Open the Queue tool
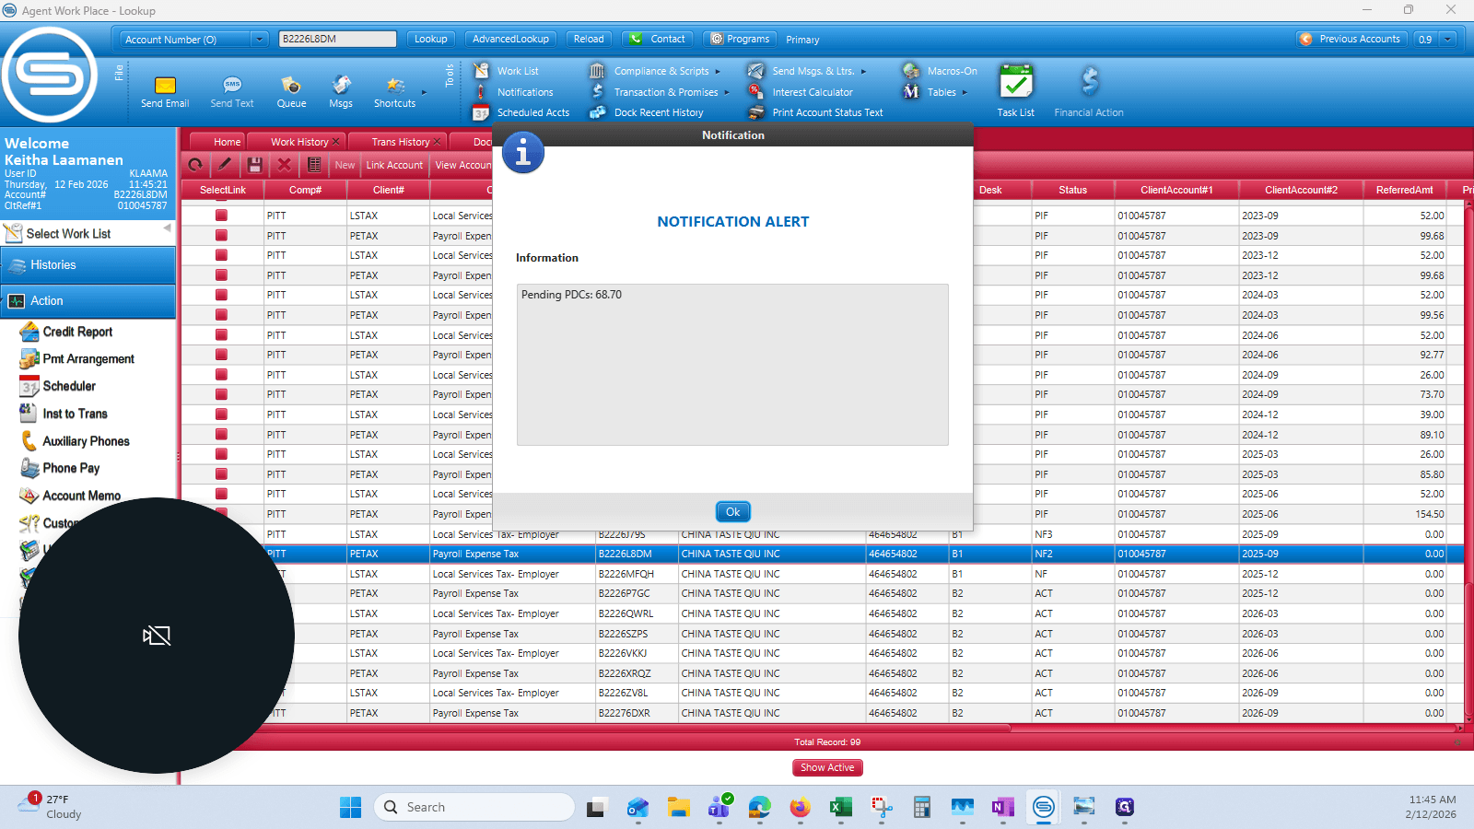This screenshot has height=829, width=1474. click(291, 91)
